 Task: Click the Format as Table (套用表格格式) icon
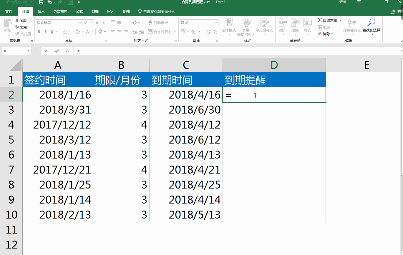tap(246, 23)
